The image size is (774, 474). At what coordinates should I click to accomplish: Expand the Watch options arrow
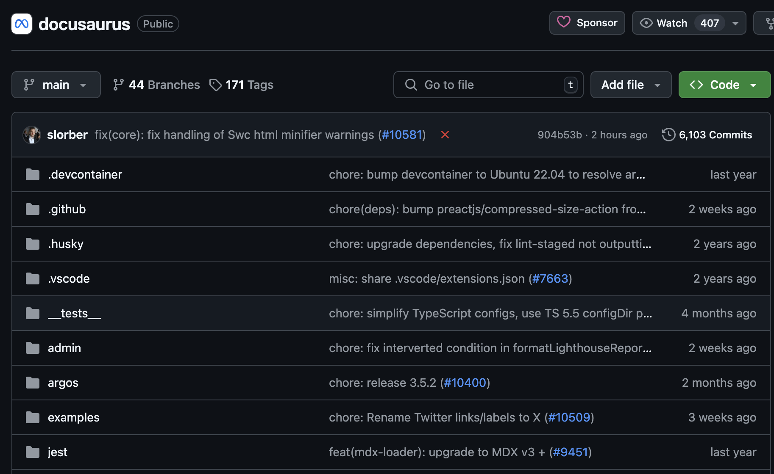pyautogui.click(x=735, y=23)
